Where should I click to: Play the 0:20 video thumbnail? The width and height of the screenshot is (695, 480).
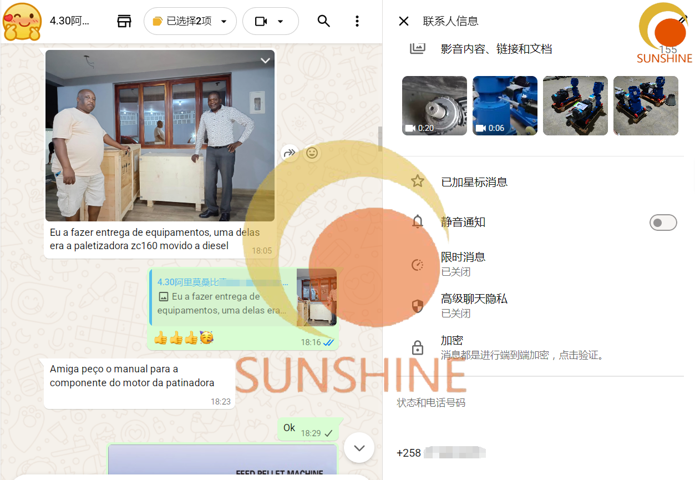pos(434,105)
